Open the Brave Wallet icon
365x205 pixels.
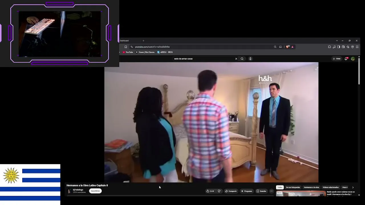click(343, 47)
